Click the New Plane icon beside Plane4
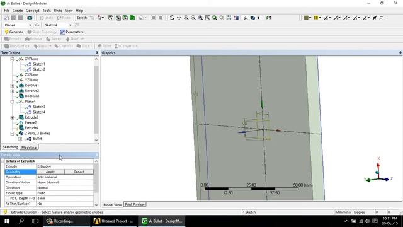Image resolution: width=403 pixels, height=227 pixels. [x=37, y=25]
